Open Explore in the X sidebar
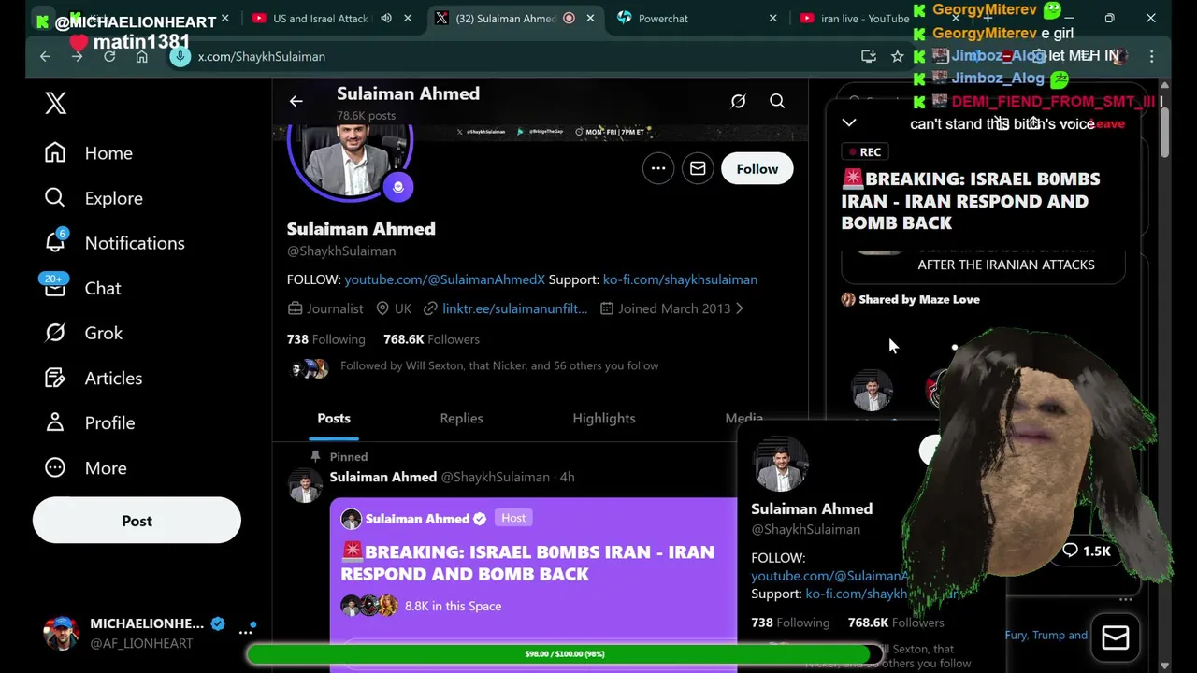The image size is (1197, 673). point(94,198)
